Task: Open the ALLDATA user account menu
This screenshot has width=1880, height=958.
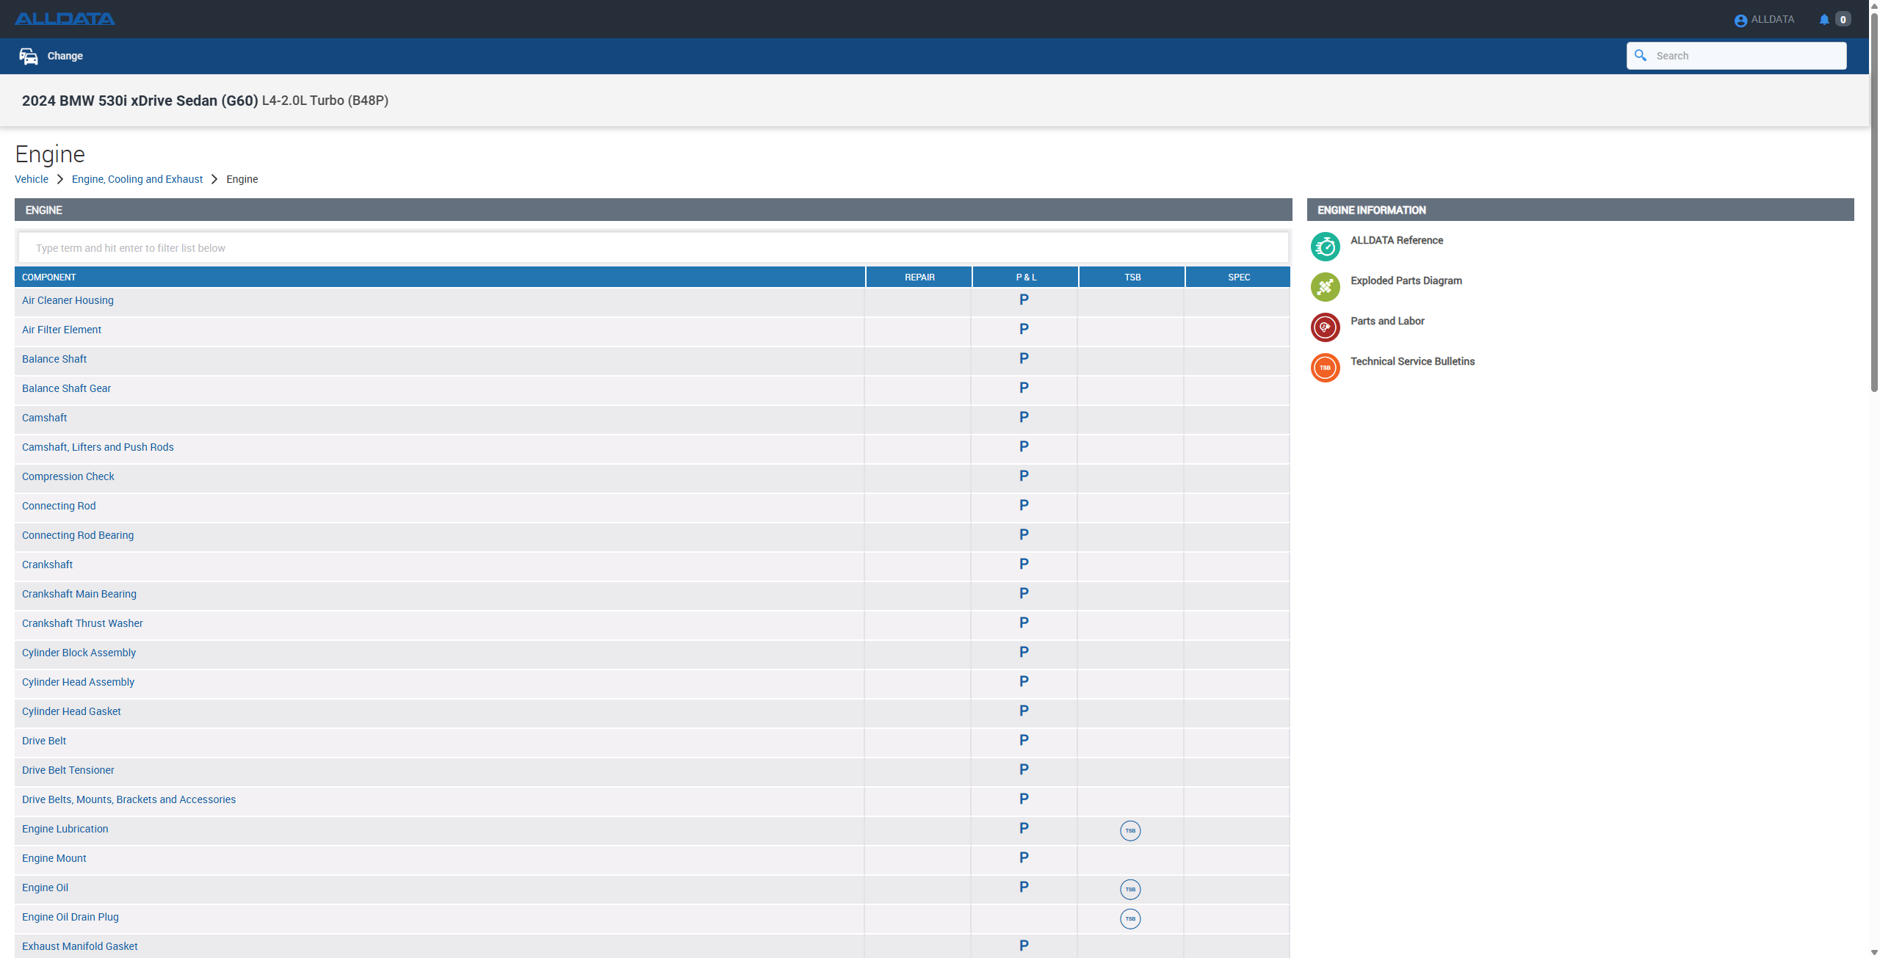Action: pos(1764,20)
